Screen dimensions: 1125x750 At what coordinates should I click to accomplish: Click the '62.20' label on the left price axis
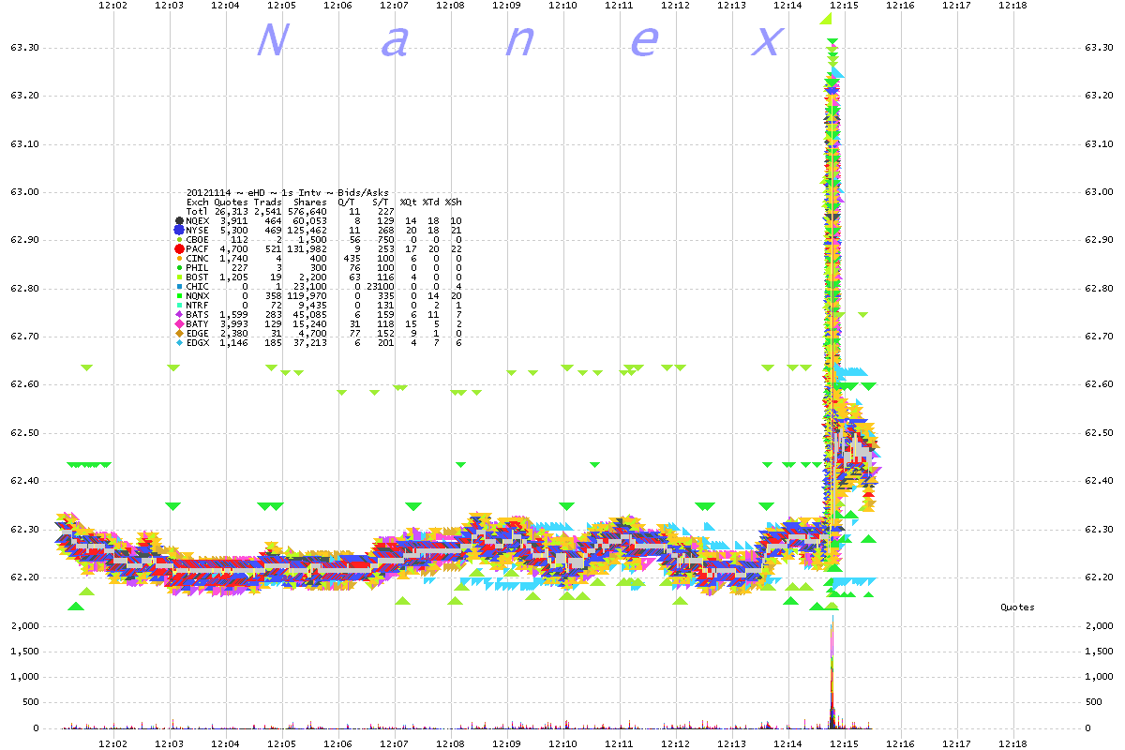click(x=24, y=577)
